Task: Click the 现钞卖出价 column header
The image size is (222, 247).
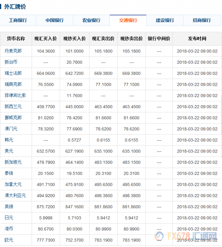Action: pos(131,39)
